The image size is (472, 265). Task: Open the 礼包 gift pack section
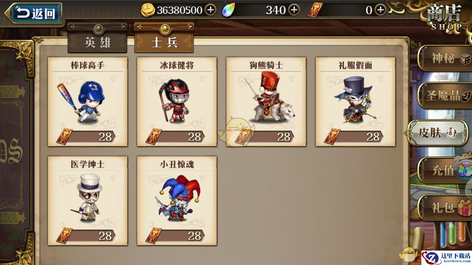[x=445, y=207]
